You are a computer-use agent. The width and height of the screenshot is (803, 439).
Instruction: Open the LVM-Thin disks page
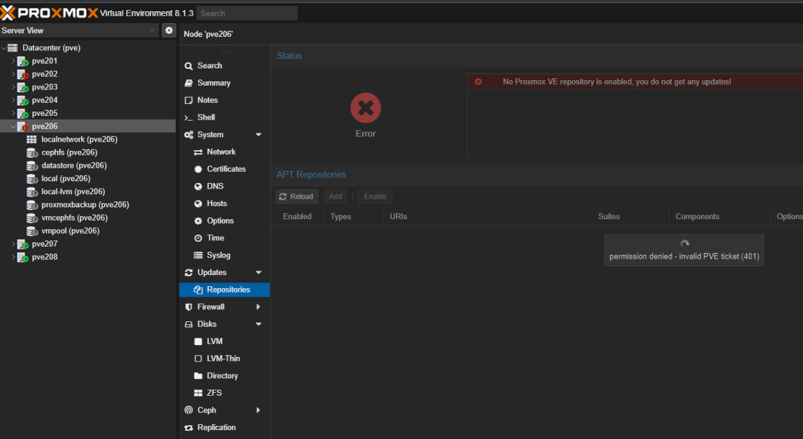pyautogui.click(x=225, y=359)
